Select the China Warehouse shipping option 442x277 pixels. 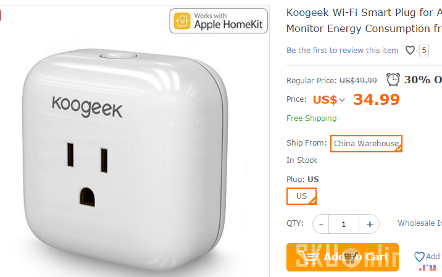click(x=366, y=144)
